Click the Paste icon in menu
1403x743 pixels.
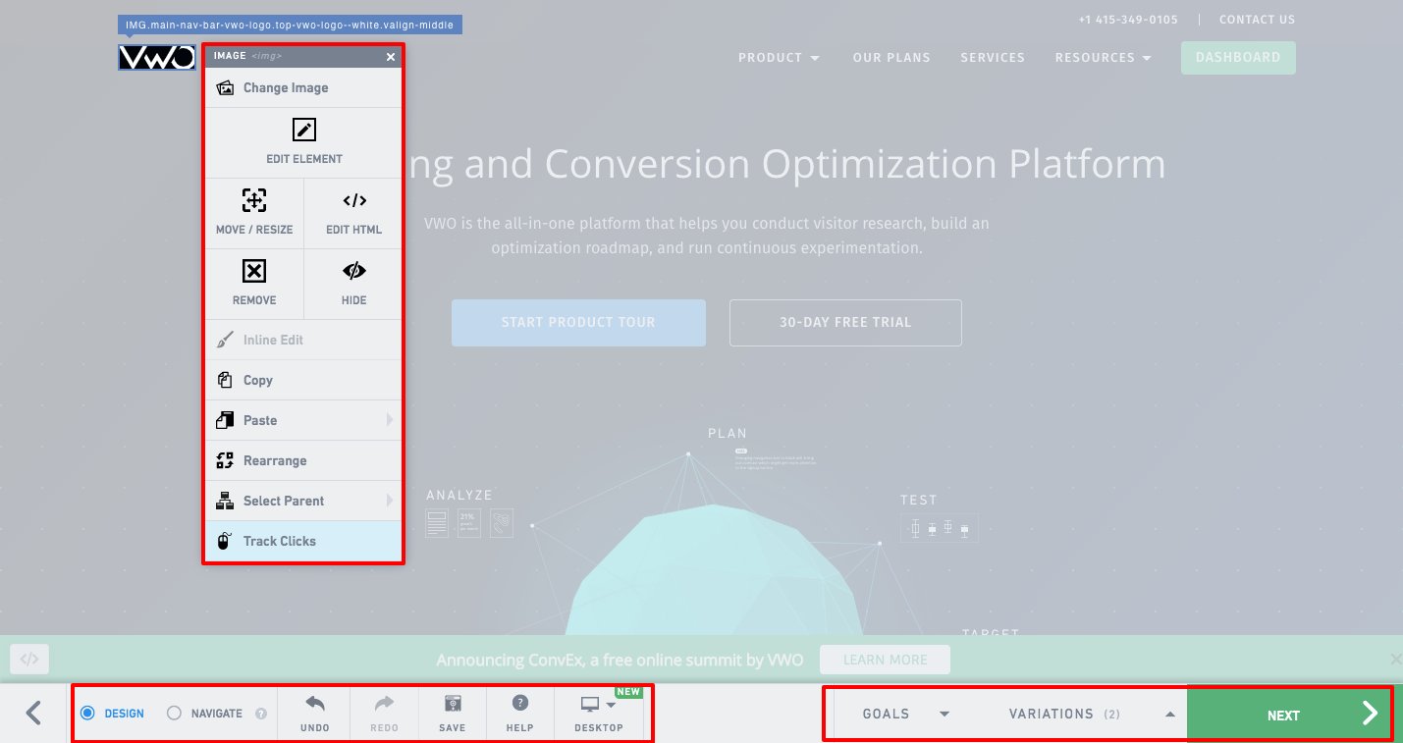(x=225, y=420)
